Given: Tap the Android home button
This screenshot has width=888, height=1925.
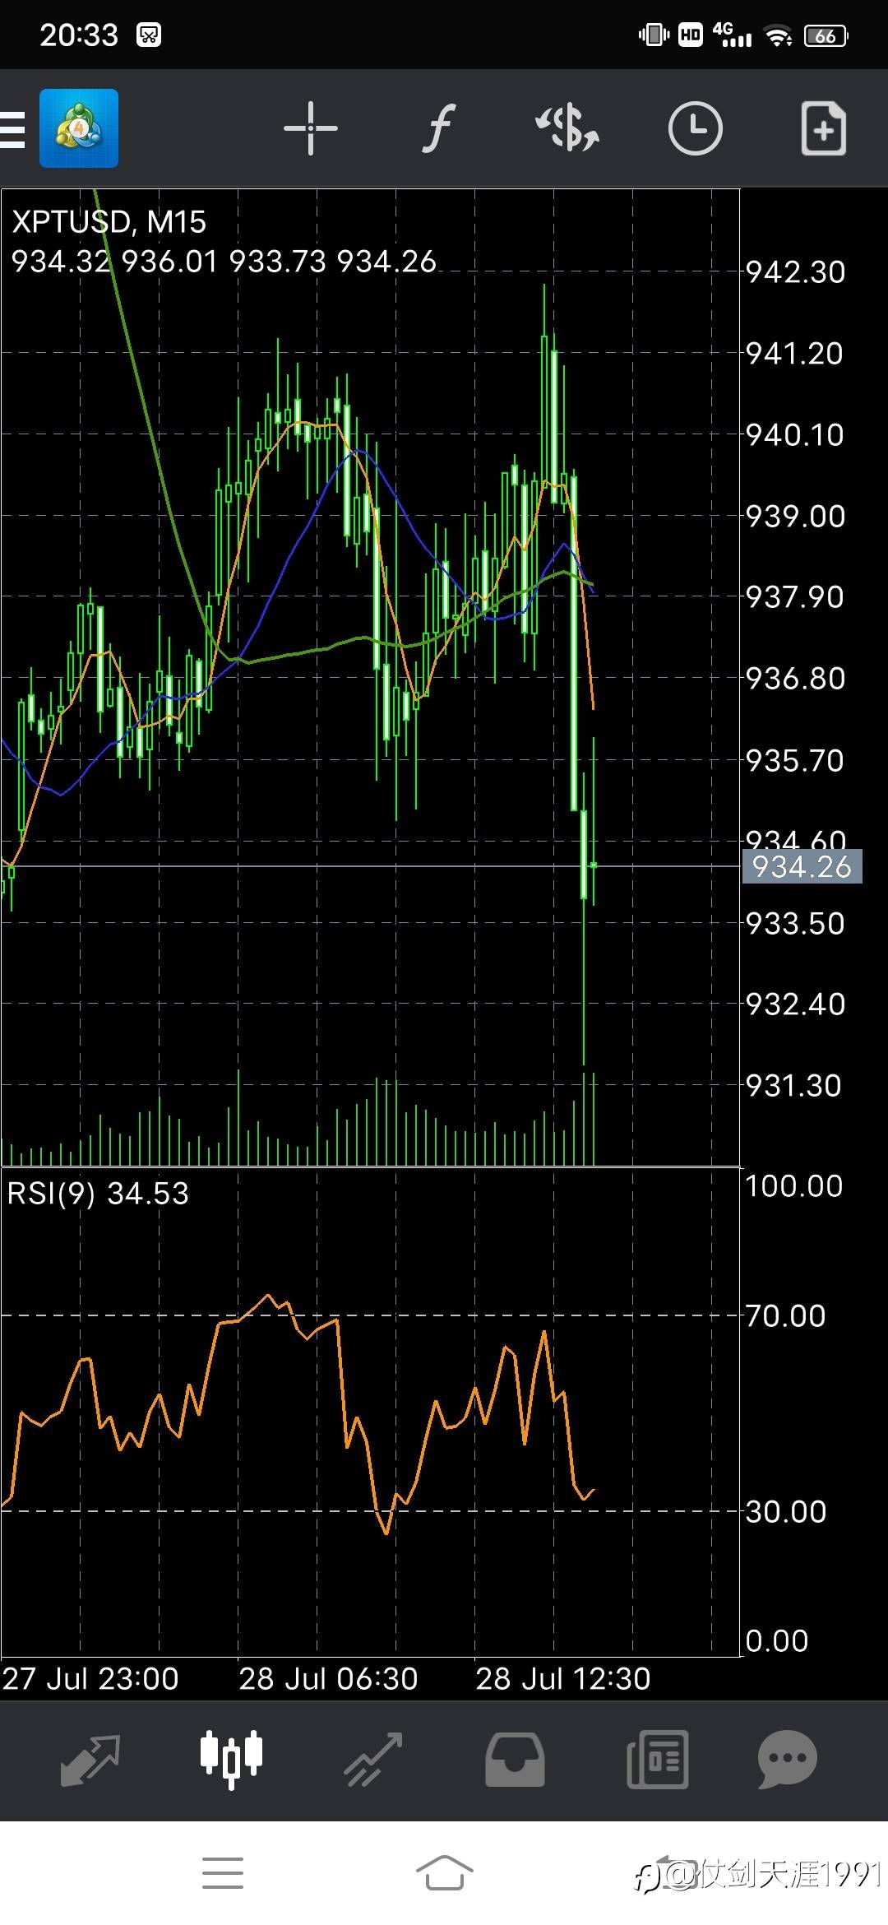Looking at the screenshot, I should point(444,1873).
